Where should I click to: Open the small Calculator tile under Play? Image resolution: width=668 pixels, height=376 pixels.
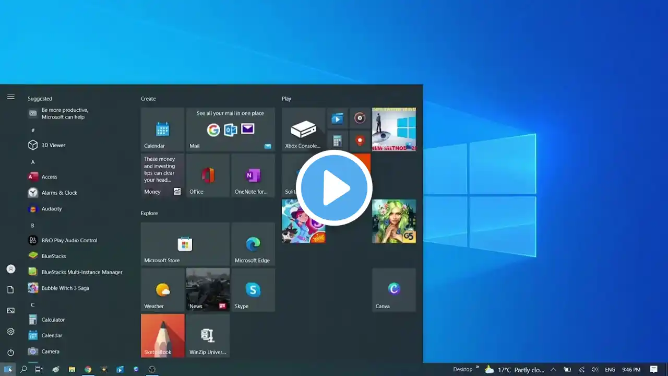tap(337, 140)
